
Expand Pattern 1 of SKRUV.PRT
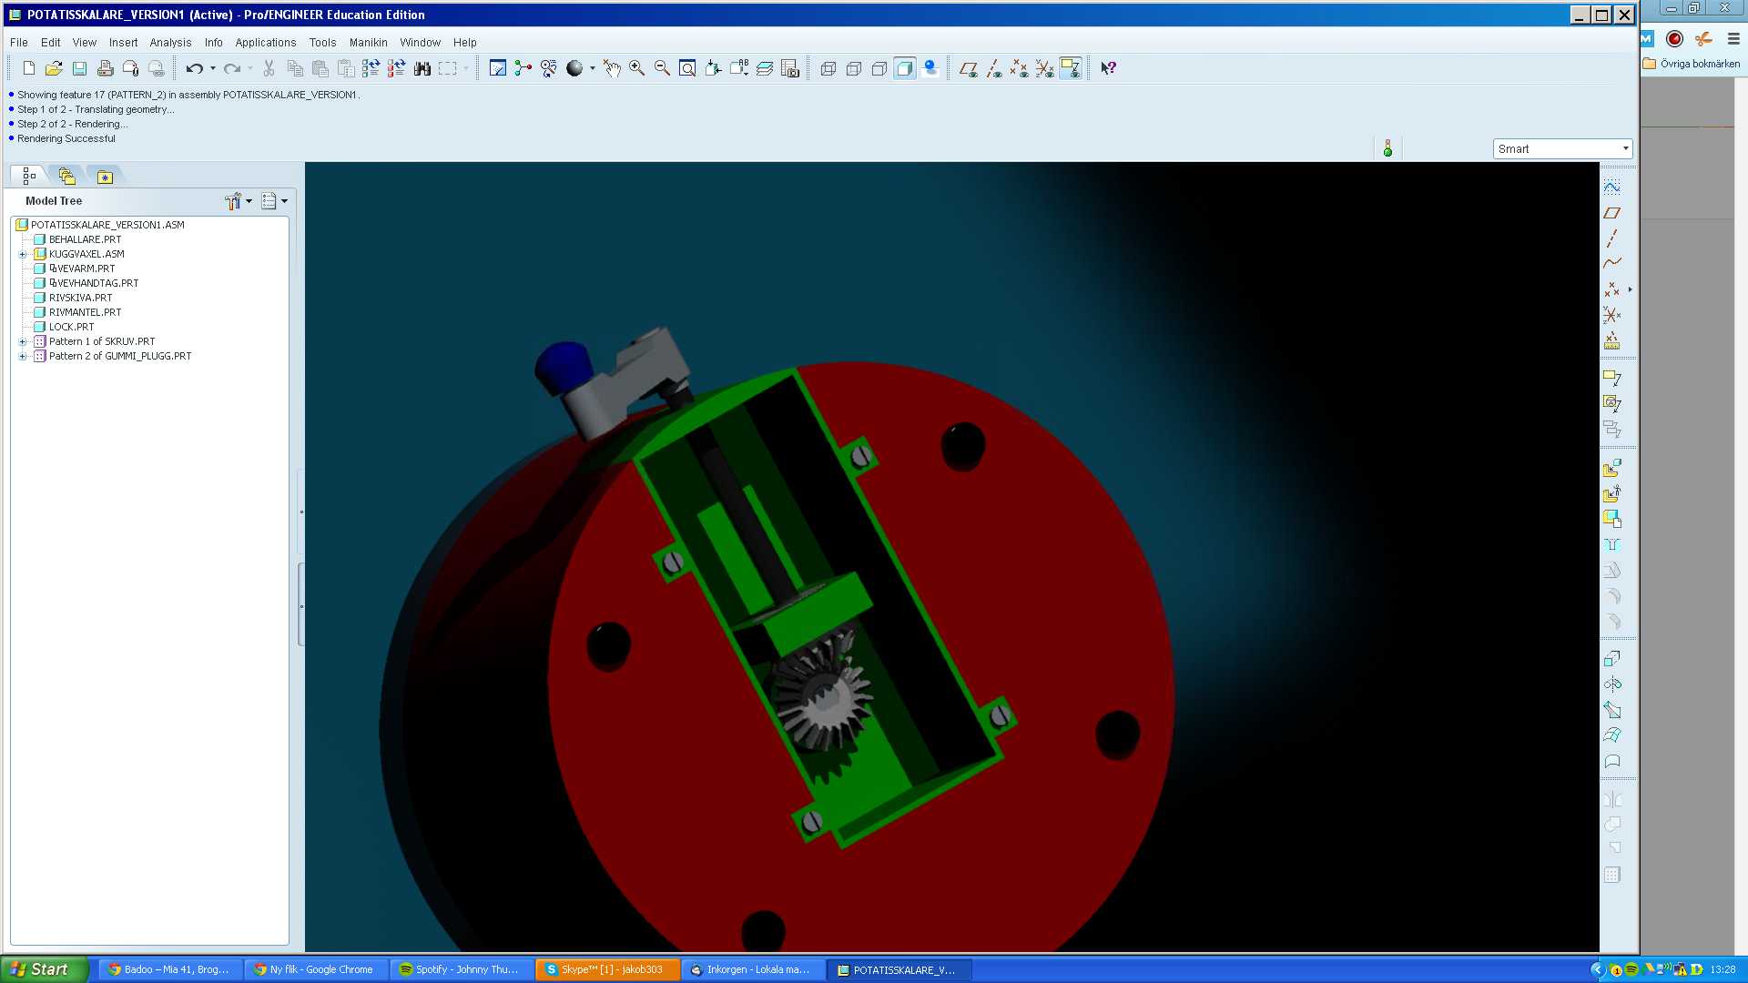pyautogui.click(x=23, y=342)
